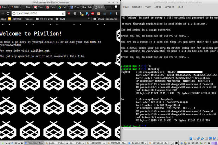
Task: Show hidden bookmarks with the chevron
Action: 89,19
